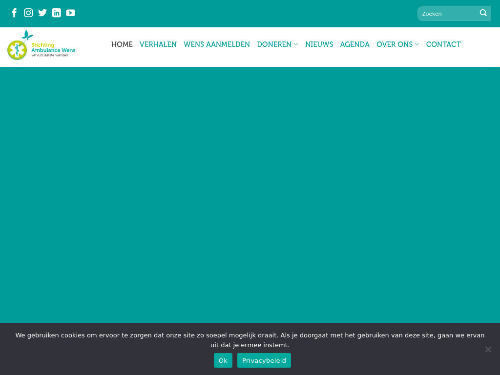Open the YouTube channel icon
This screenshot has width=500, height=375.
71,13
